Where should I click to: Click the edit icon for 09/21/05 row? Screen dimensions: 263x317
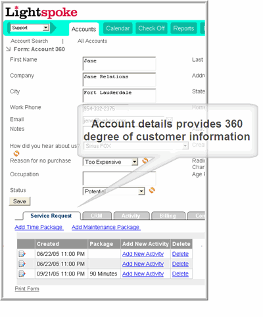22,274
